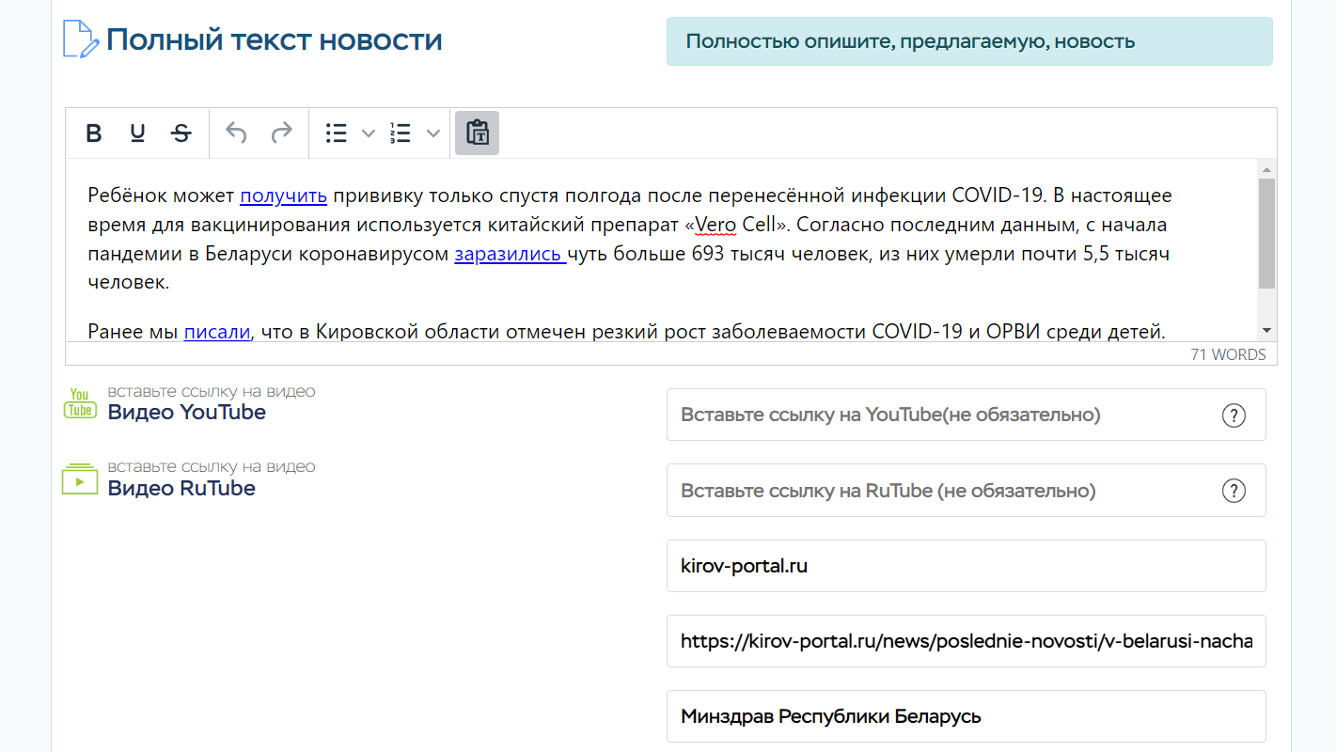This screenshot has width=1336, height=752.
Task: Toggle bold formatting in the editor
Action: 94,133
